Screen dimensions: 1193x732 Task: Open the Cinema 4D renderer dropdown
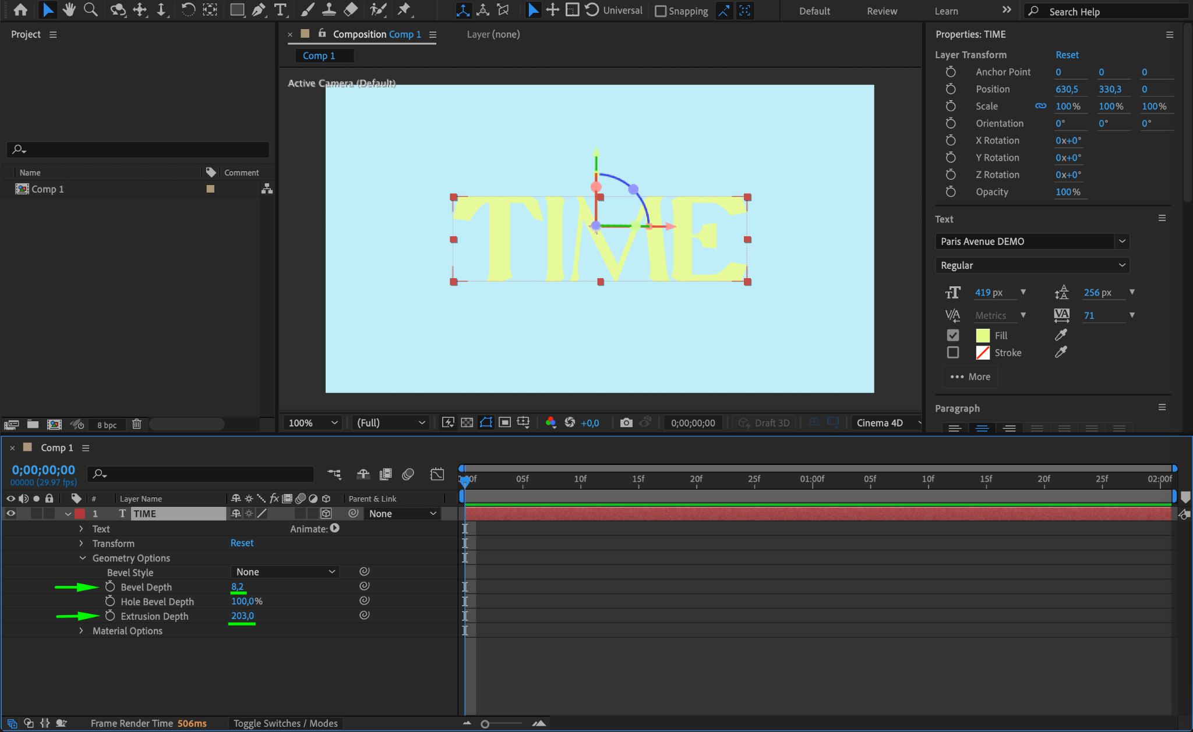pyautogui.click(x=887, y=422)
